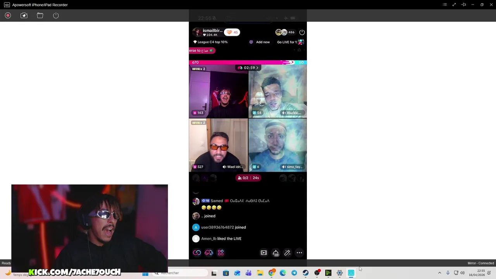Open the 486 viewers list
496x279 pixels.
point(285,32)
